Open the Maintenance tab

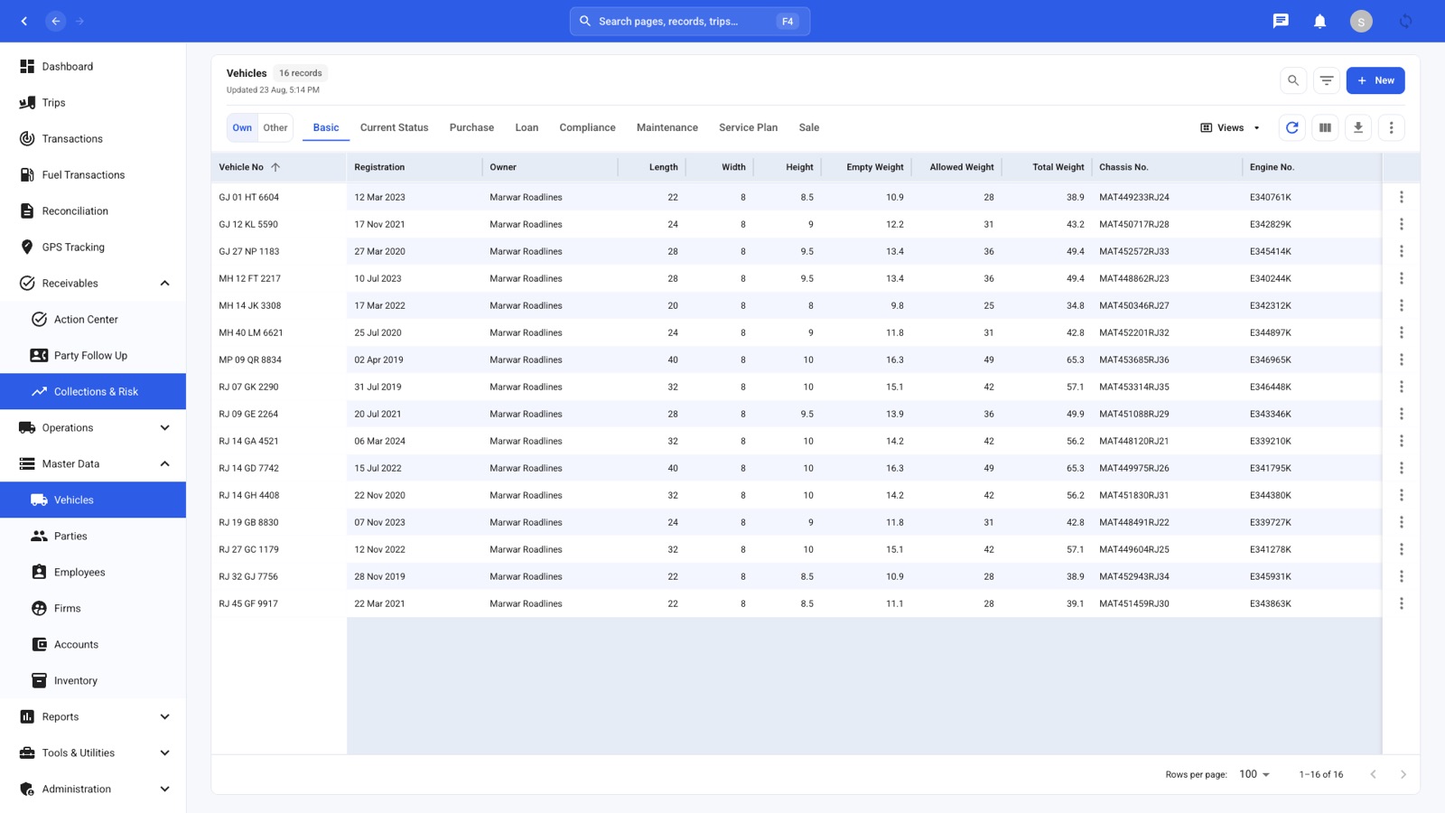coord(667,127)
